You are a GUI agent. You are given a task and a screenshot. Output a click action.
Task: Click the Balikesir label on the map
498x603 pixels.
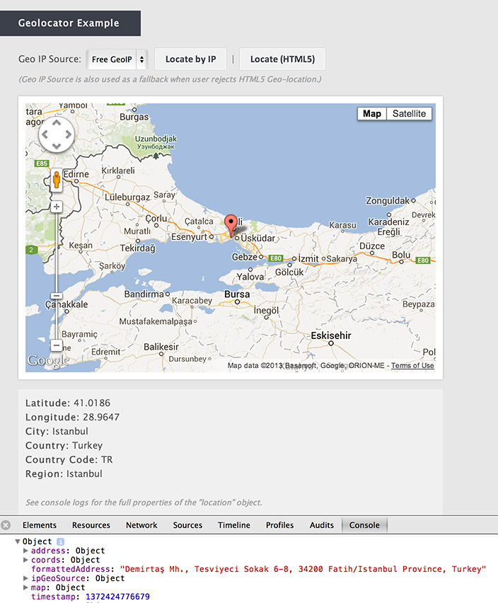pos(161,347)
